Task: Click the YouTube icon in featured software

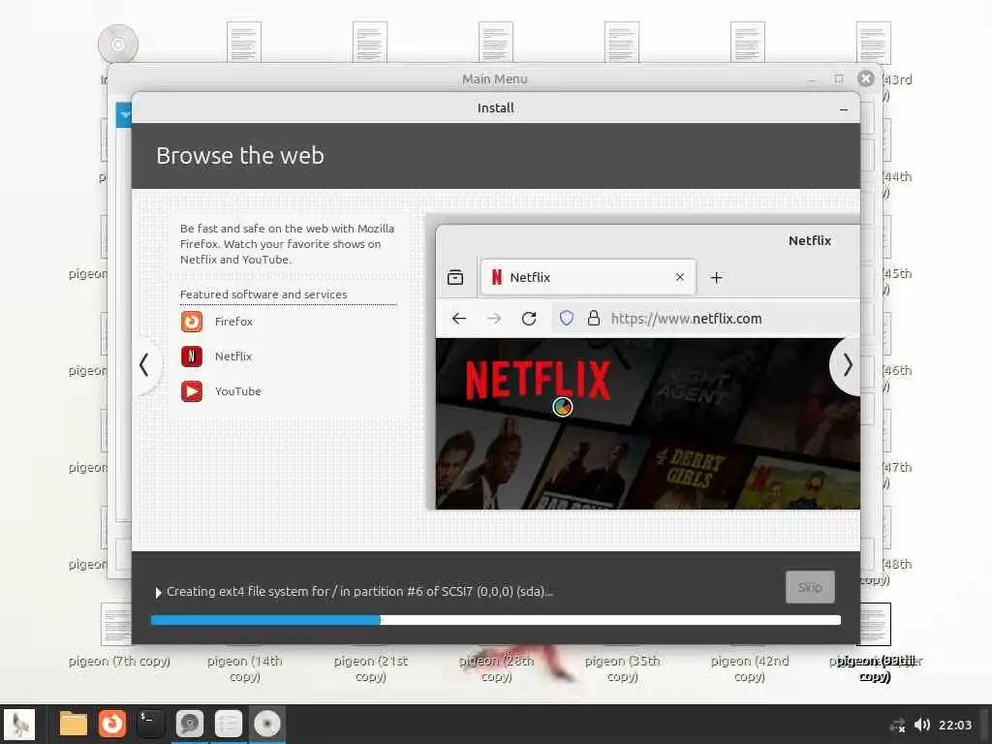Action: click(192, 391)
